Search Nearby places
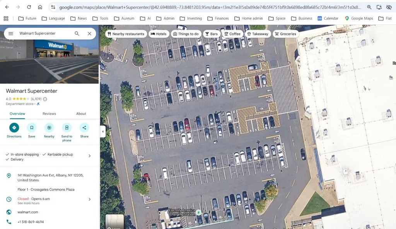 point(49,130)
